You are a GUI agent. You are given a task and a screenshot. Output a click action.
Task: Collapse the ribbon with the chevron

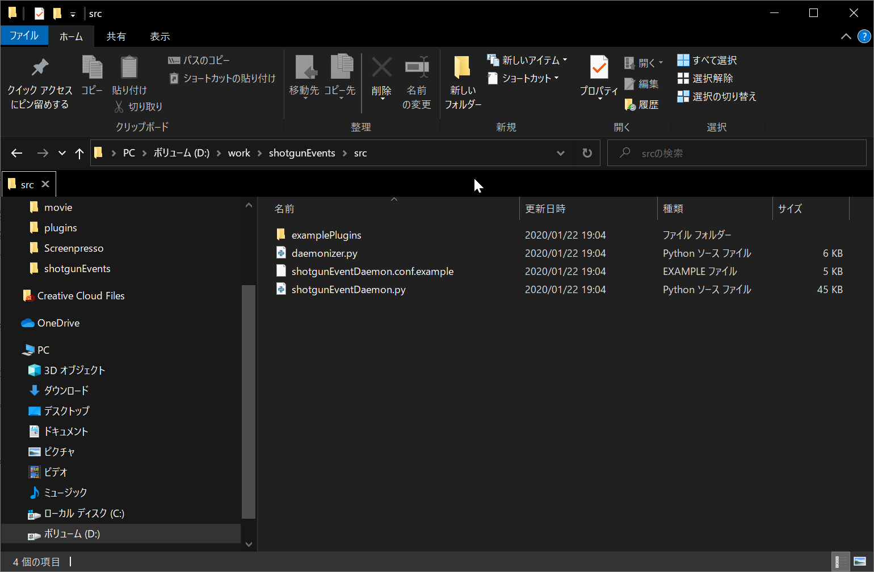pos(846,36)
